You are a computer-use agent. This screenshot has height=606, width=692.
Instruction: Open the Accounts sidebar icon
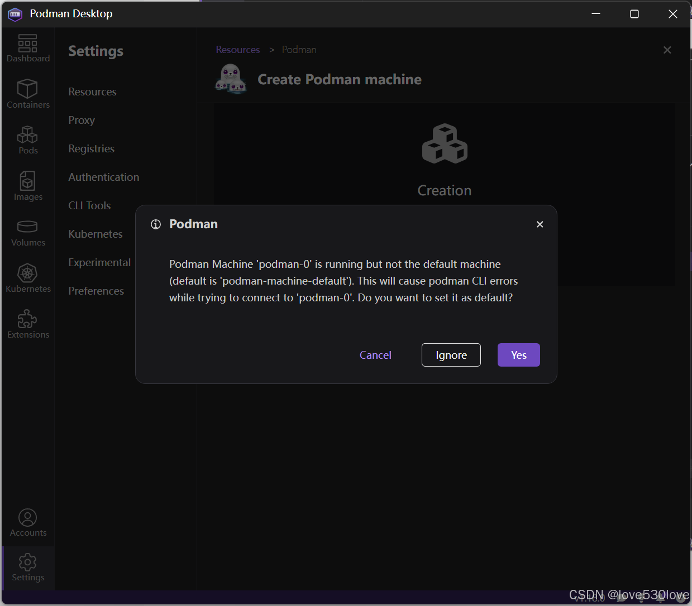[x=28, y=523]
